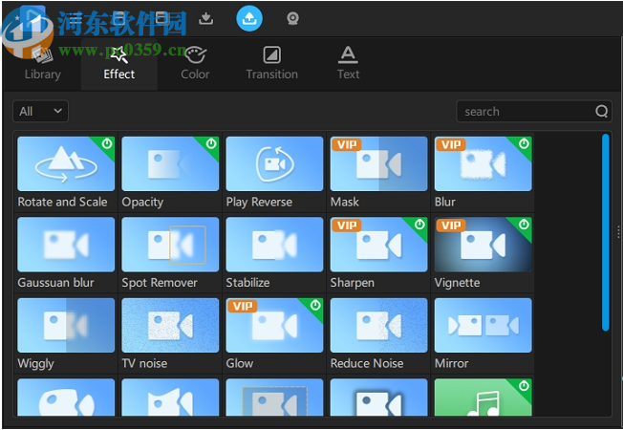Click the blue export upload button

click(249, 18)
